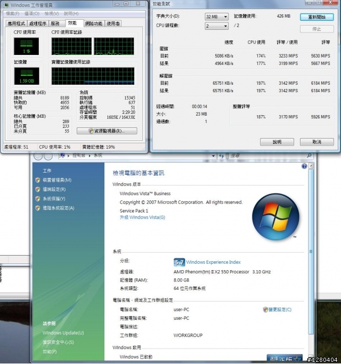This screenshot has width=341, height=364.
Task: Switch to the 處理程序 tab
Action: [x=38, y=23]
